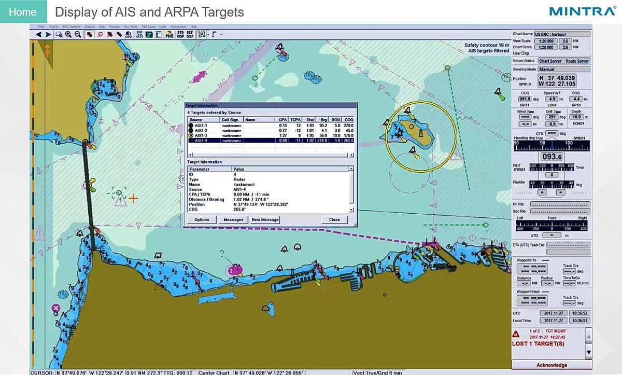Open the Nav-Tools menu
The width and height of the screenshot is (622, 375).
pyautogui.click(x=131, y=26)
